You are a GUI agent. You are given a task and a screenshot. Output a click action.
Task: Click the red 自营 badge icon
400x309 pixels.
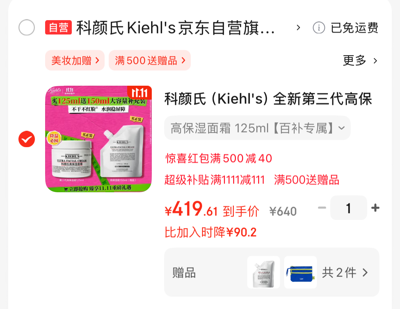click(x=58, y=27)
